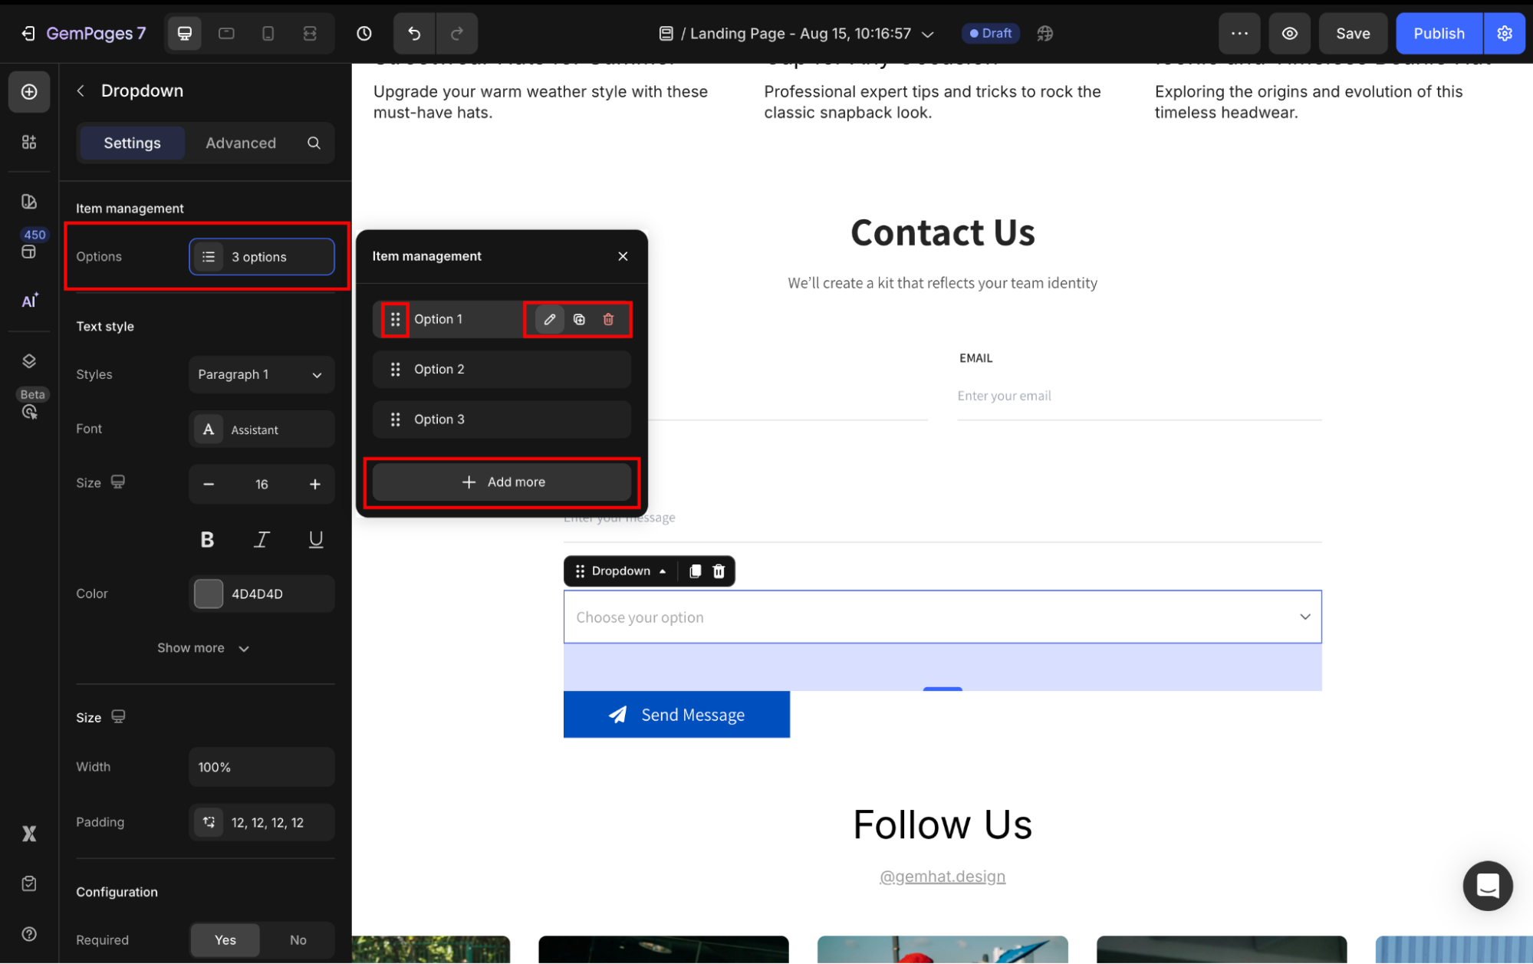Click the edit pencil icon for Option 1

coord(549,319)
